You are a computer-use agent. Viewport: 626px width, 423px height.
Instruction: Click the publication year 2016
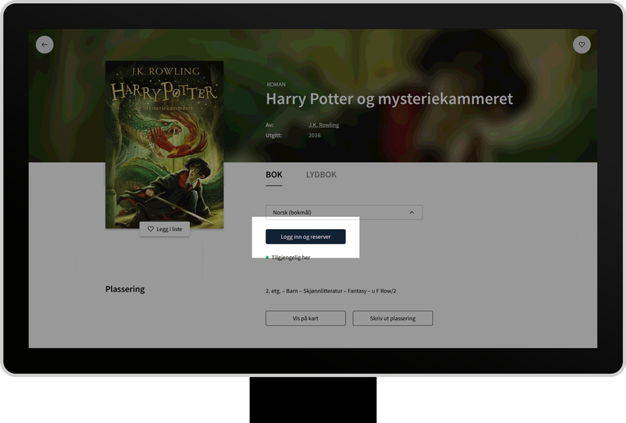point(314,135)
